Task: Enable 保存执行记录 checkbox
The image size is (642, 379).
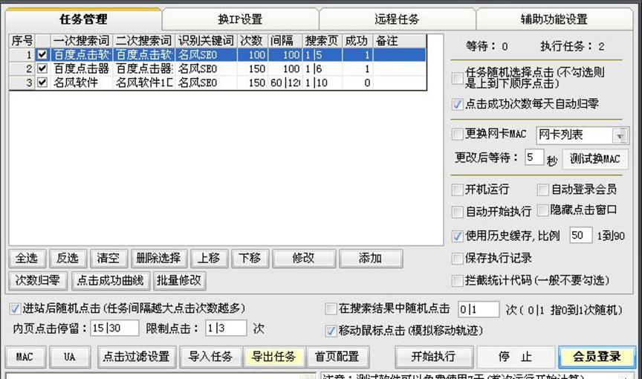Action: coord(457,259)
